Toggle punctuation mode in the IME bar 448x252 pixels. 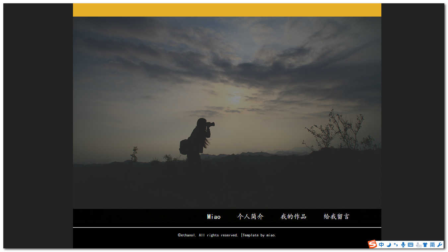pos(396,245)
